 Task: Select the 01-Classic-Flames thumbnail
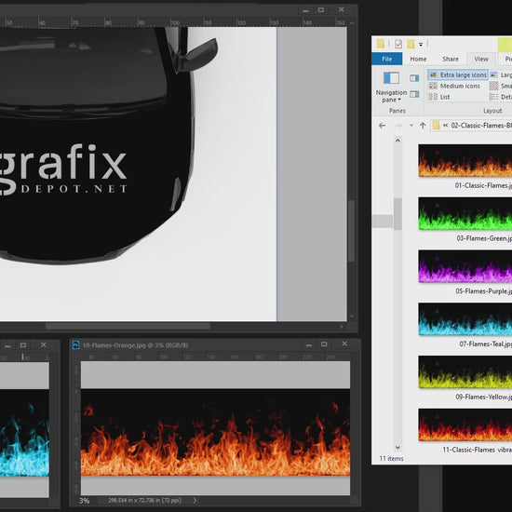465,161
